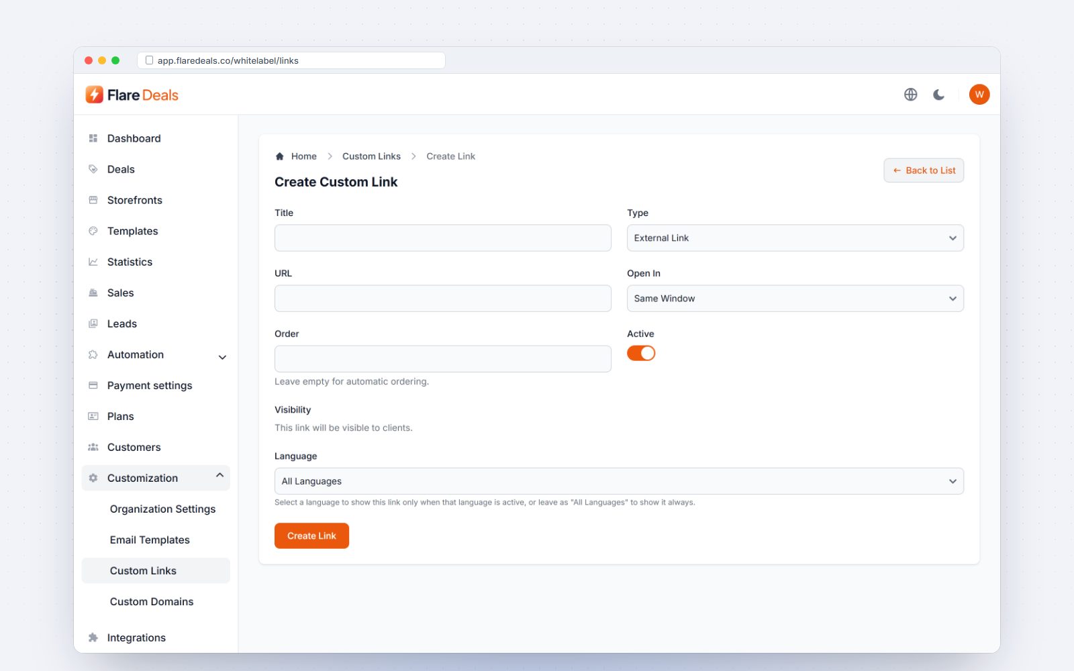This screenshot has width=1074, height=671.
Task: Click into the Order input field
Action: [x=443, y=359]
